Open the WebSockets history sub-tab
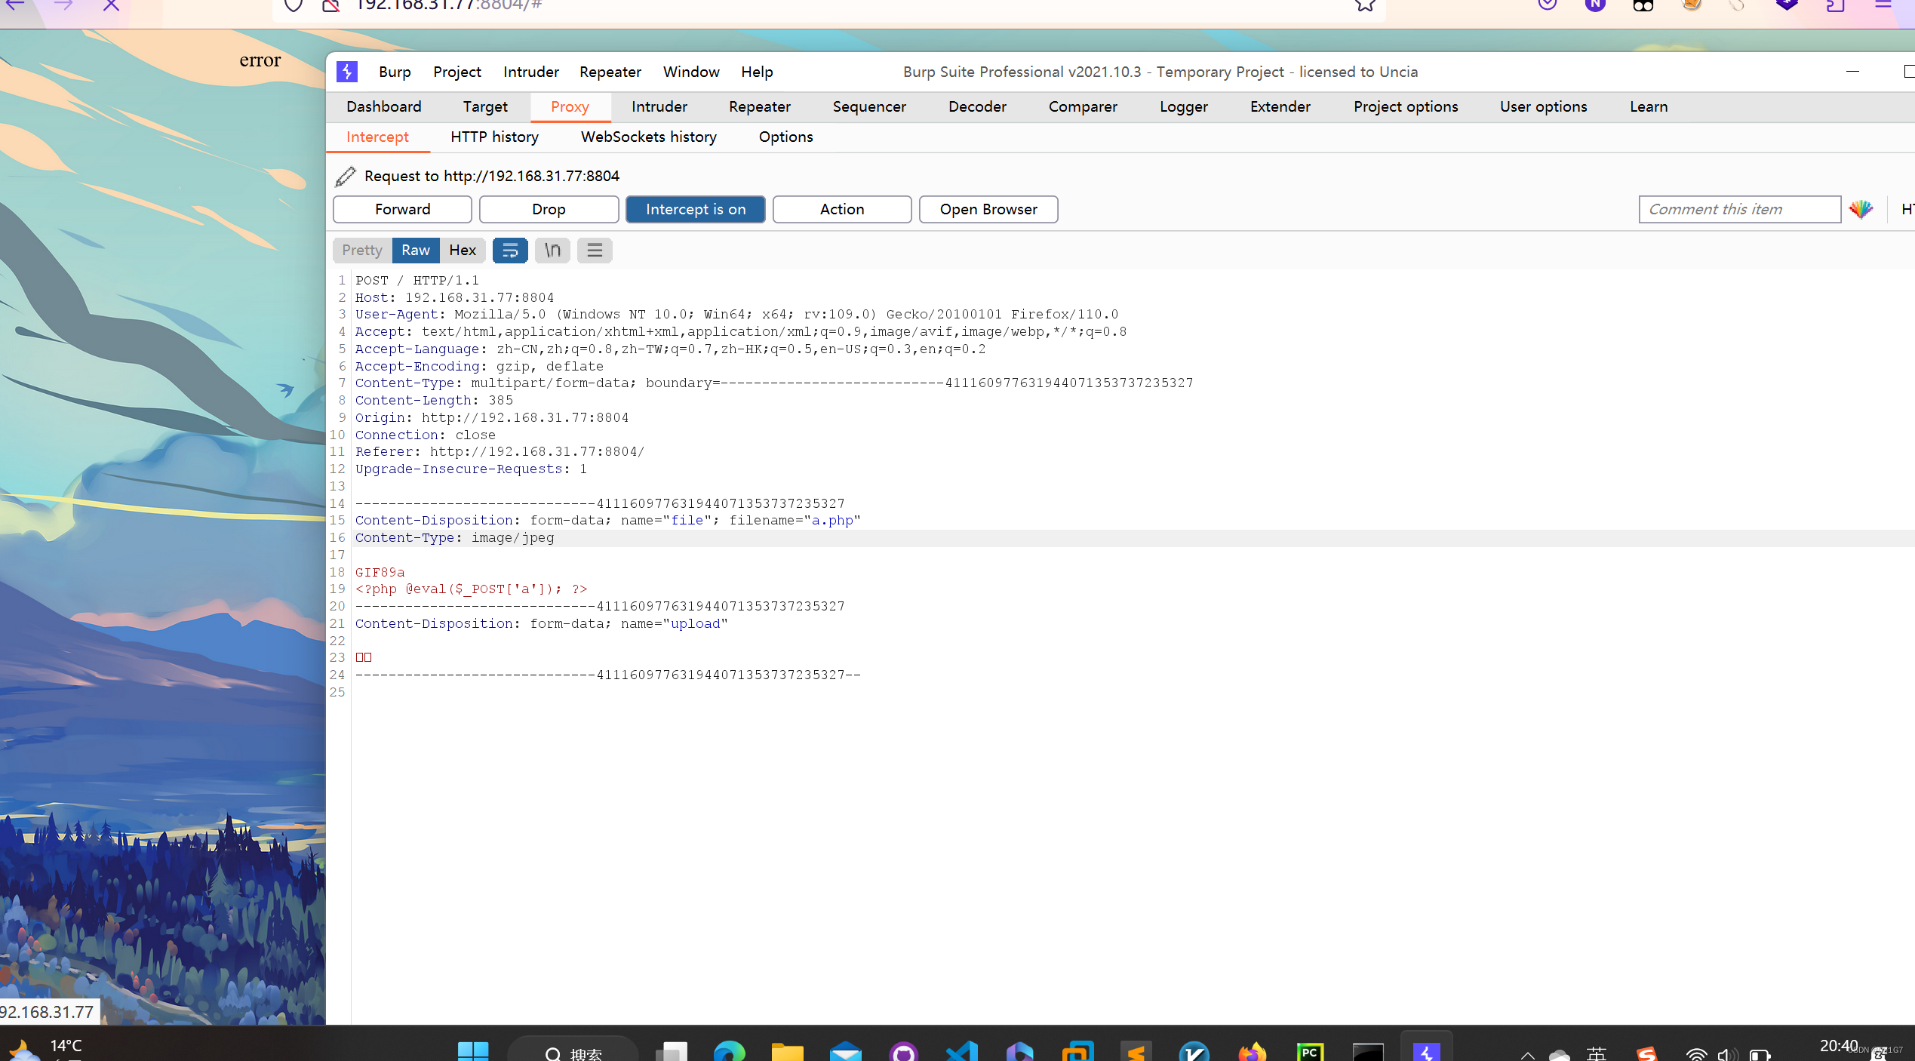The image size is (1915, 1061). point(649,137)
